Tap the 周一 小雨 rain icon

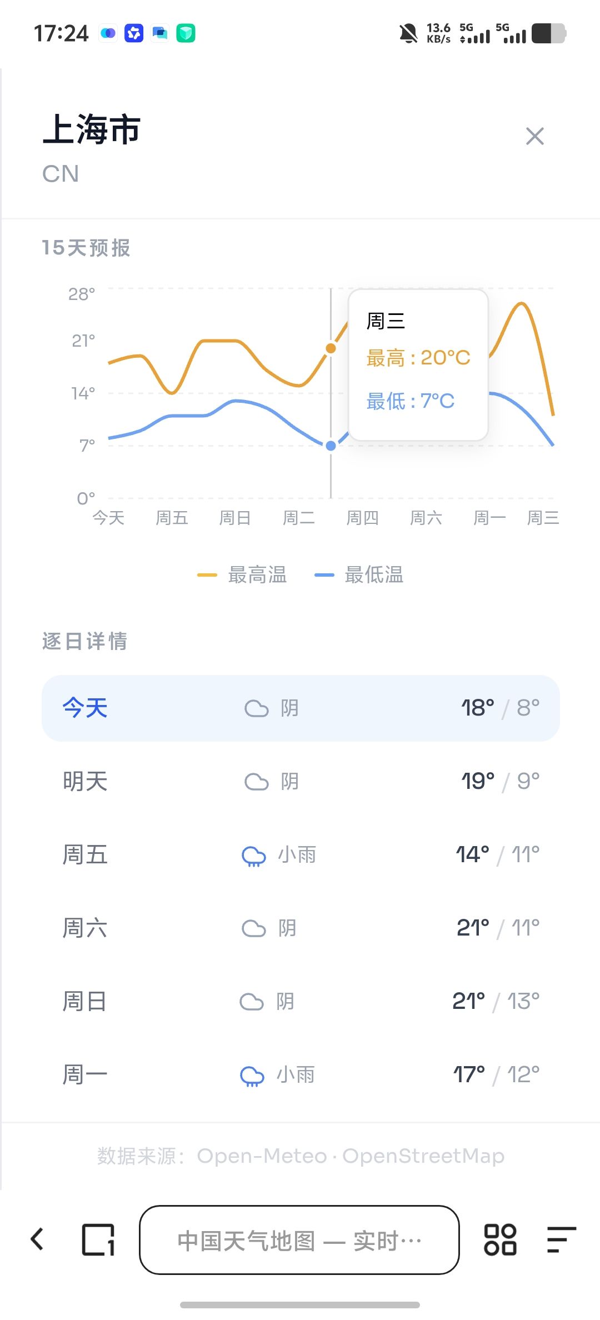pyautogui.click(x=252, y=1076)
